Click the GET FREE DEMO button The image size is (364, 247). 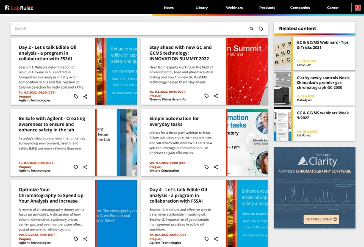coord(321,219)
